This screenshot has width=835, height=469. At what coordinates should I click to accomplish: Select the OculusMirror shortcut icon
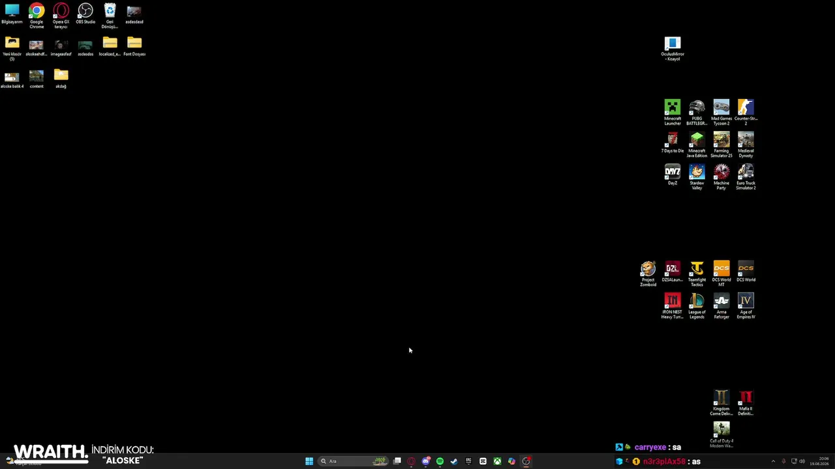673,49
